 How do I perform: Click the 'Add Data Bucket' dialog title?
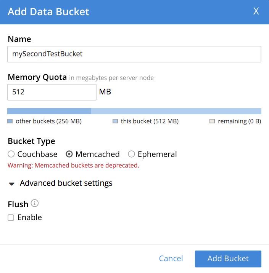click(x=48, y=12)
